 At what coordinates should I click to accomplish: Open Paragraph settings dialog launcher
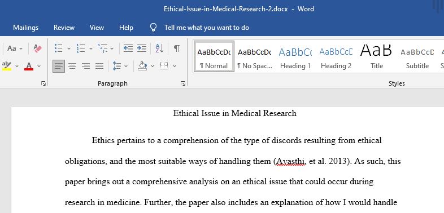point(183,83)
